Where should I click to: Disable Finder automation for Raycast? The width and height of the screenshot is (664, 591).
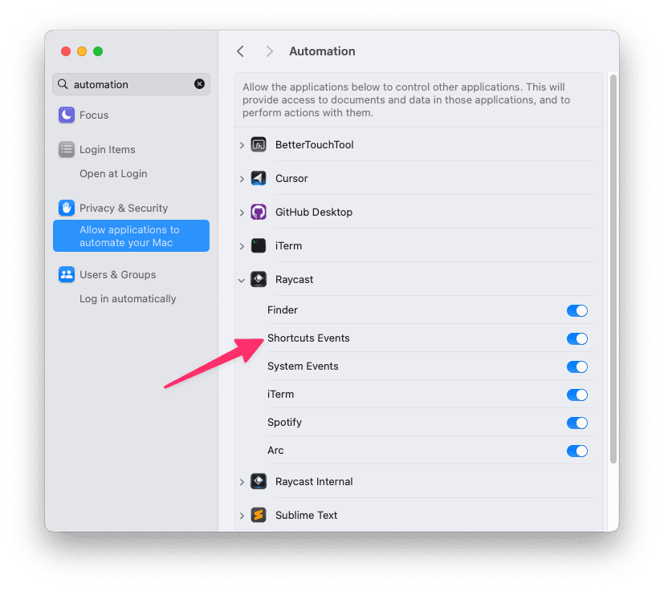[x=576, y=310]
